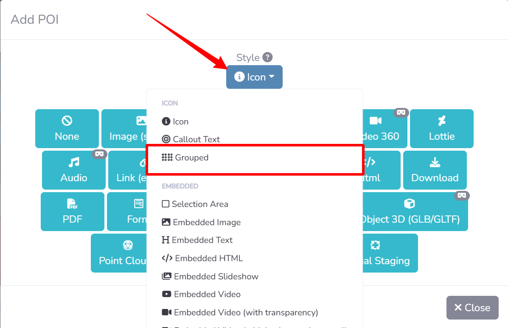Open the Icon style dropdown
Viewport: 508px width, 328px height.
pos(254,77)
